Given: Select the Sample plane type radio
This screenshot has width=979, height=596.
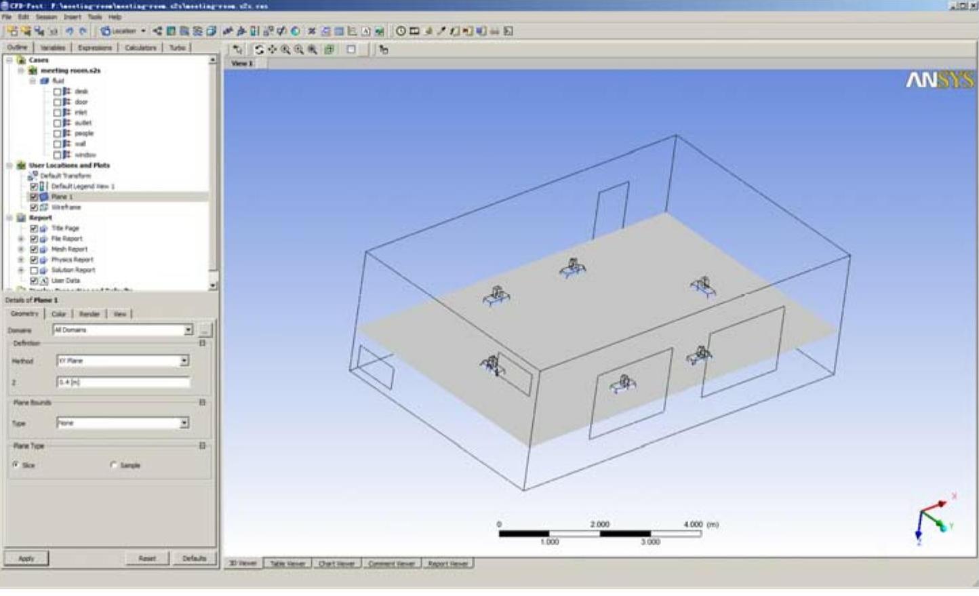Looking at the screenshot, I should (x=113, y=465).
